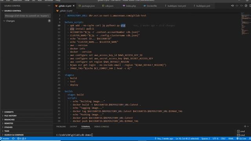The image size is (251, 141).
Task: Open the new terminal profile dropdown arrow
Action: pos(248,127)
